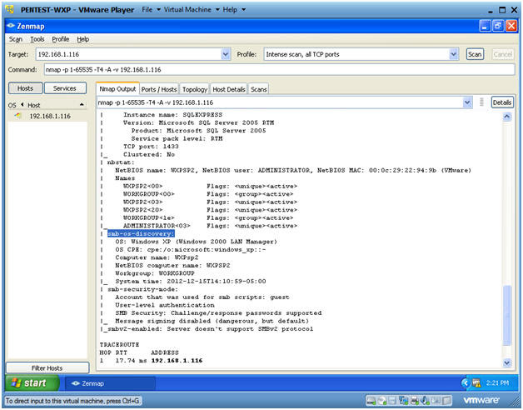The height and width of the screenshot is (410, 523).
Task: Click the greyed Cancel button
Action: pyautogui.click(x=503, y=54)
